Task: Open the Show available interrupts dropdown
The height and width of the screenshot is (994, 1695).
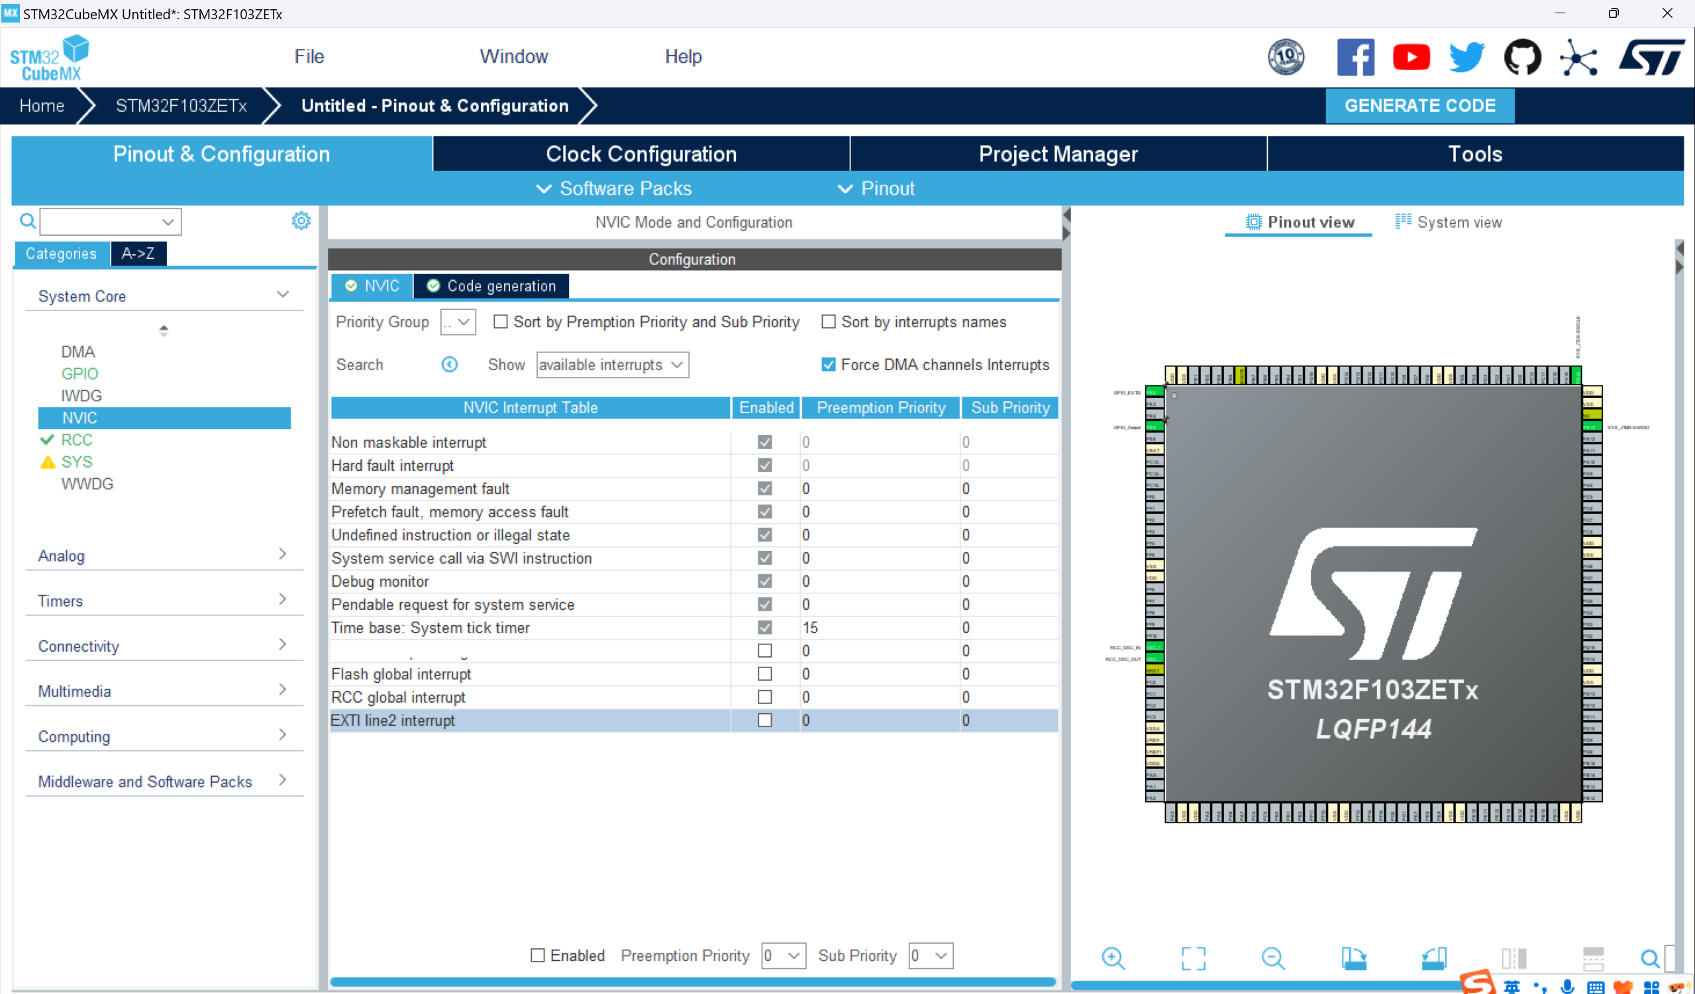Action: [x=612, y=364]
